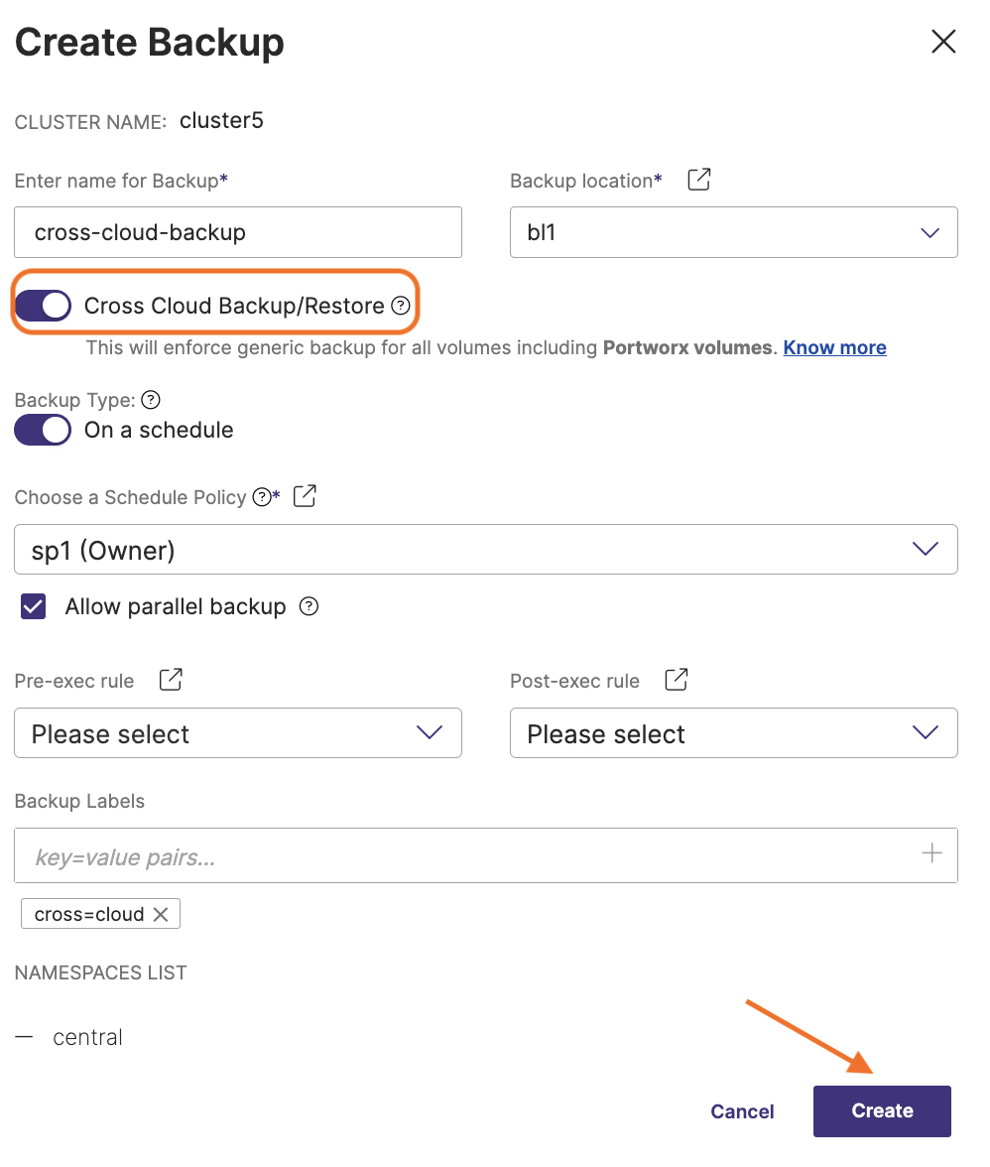Open Pre-exec rule external link icon
This screenshot has height=1167, width=990.
171,680
